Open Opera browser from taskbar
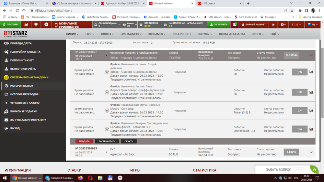This screenshot has height=182, width=324. (90, 178)
